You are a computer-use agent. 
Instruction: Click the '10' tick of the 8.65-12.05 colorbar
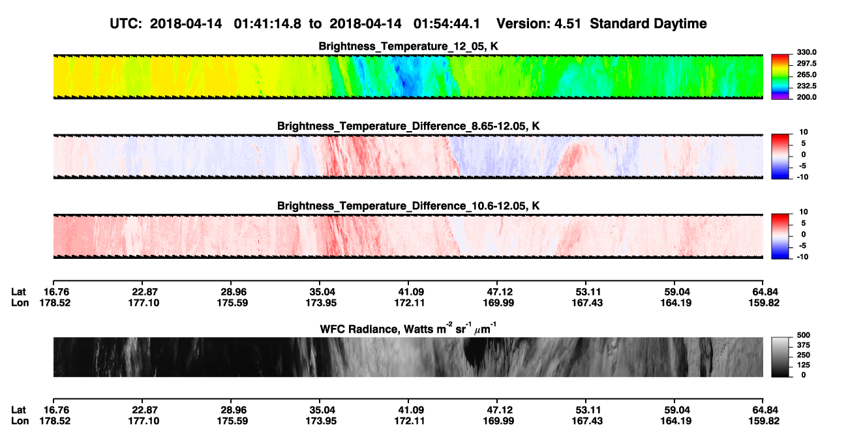click(x=804, y=132)
